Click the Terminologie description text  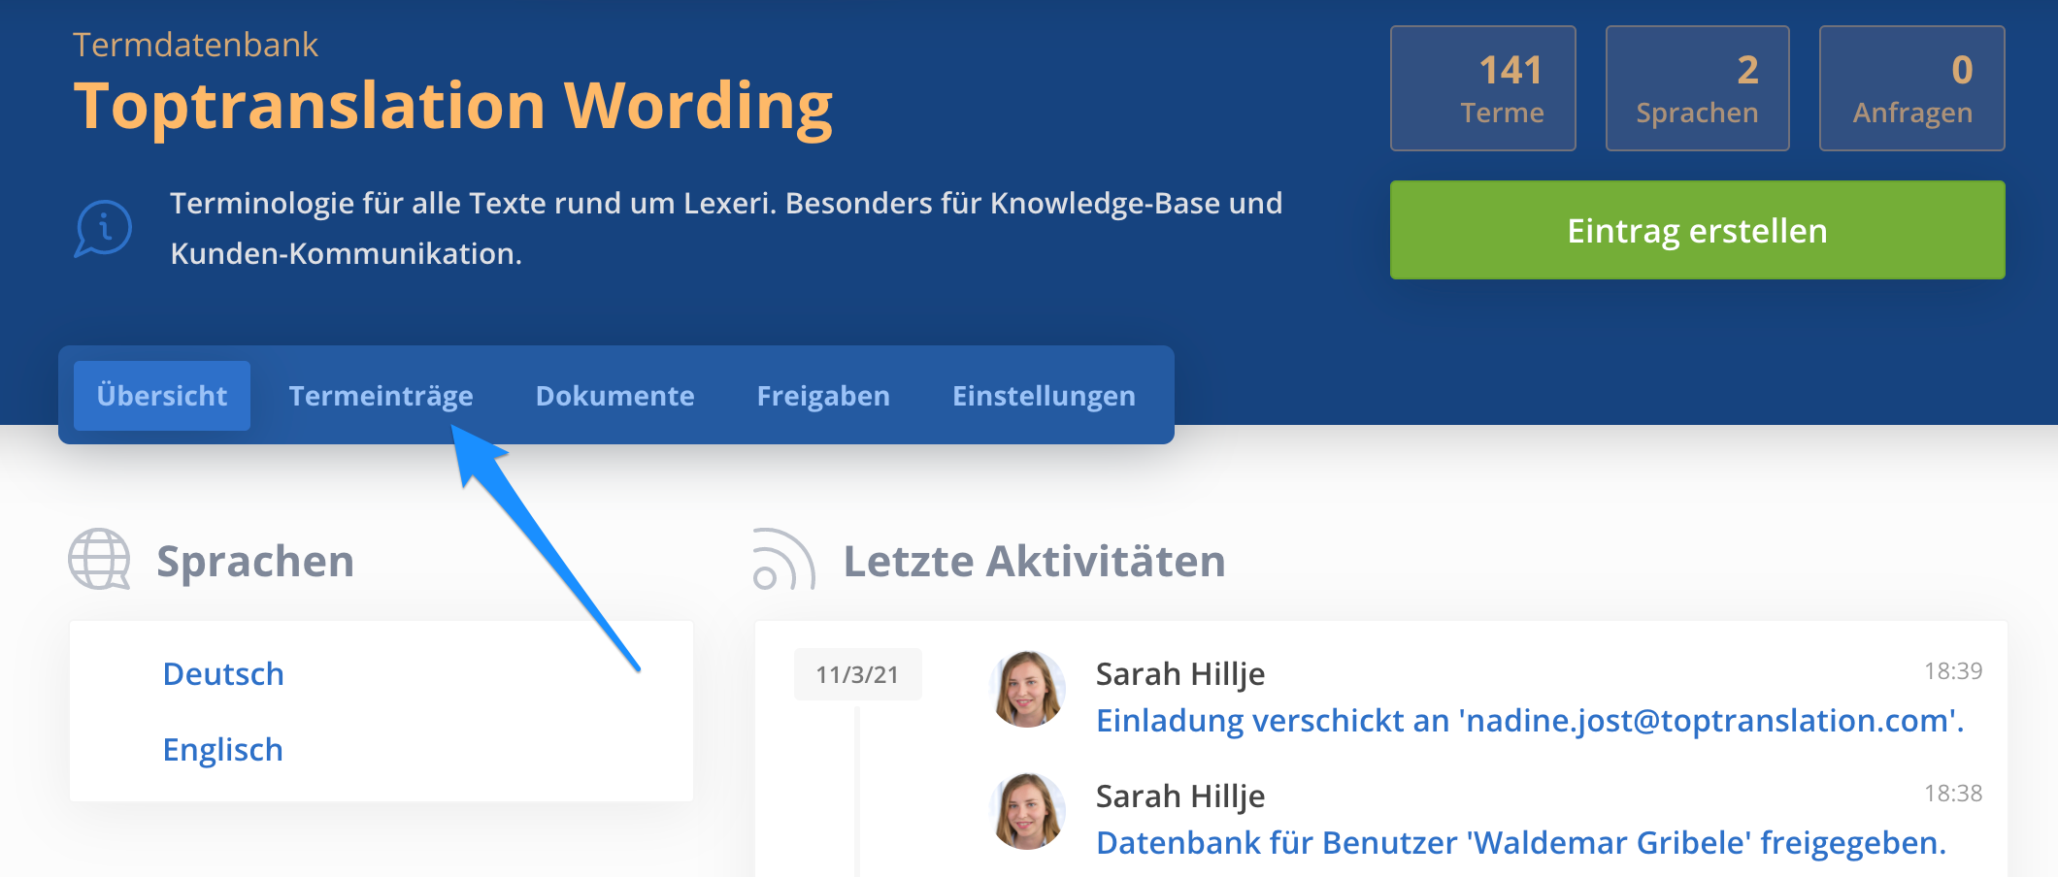click(x=726, y=228)
